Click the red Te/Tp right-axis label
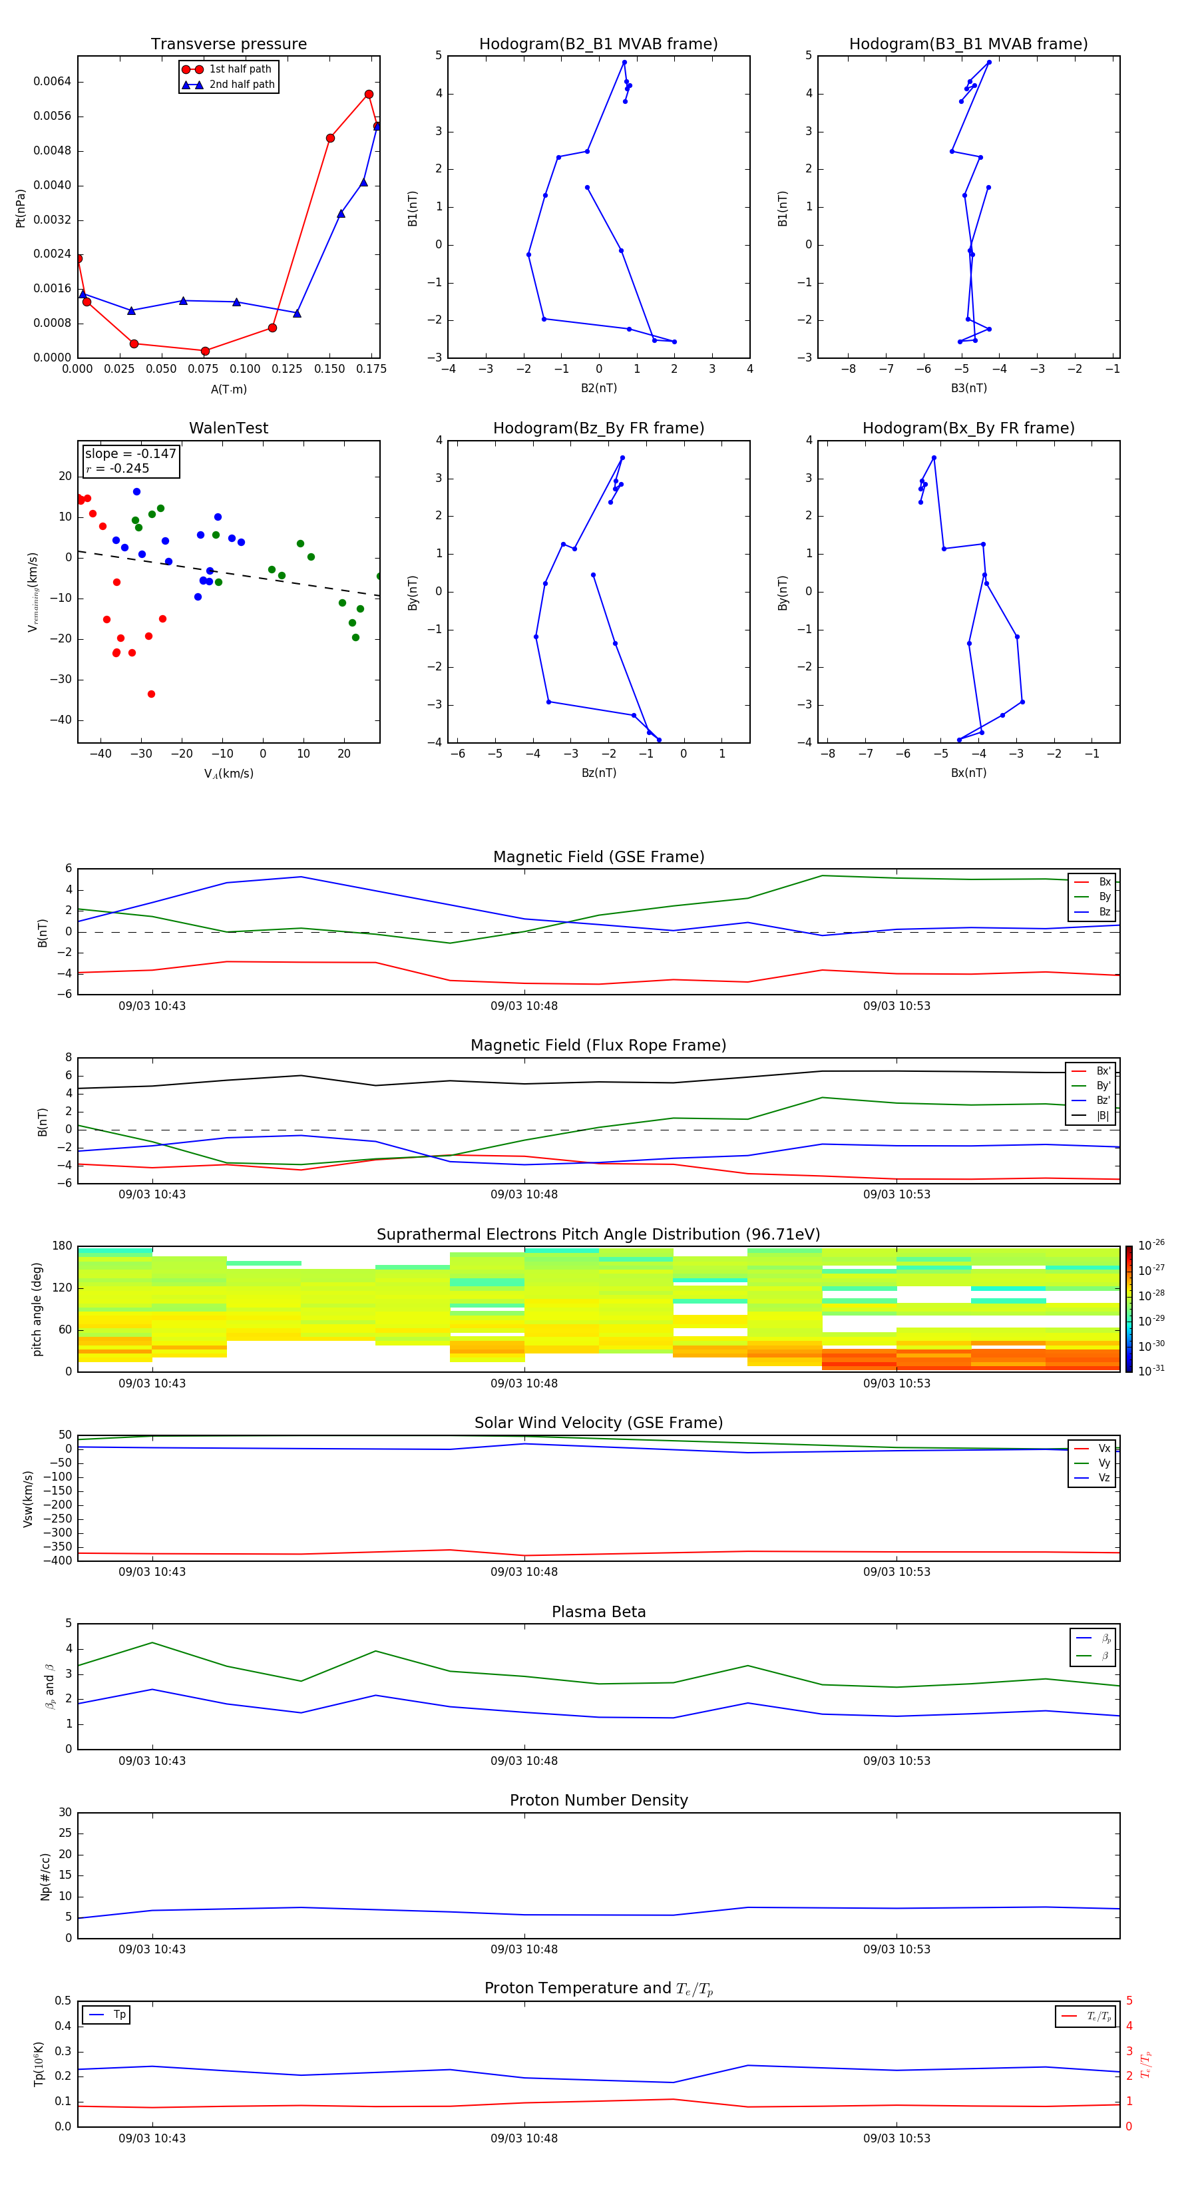 [x=1145, y=2064]
